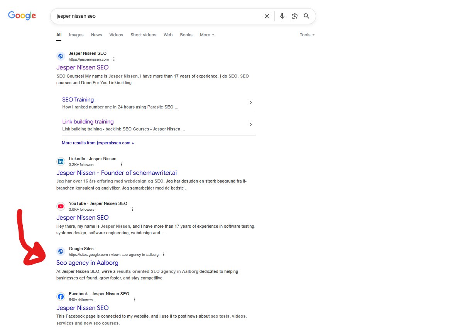Switch to the Images tab
Screen dimensions: 465x335
click(76, 35)
